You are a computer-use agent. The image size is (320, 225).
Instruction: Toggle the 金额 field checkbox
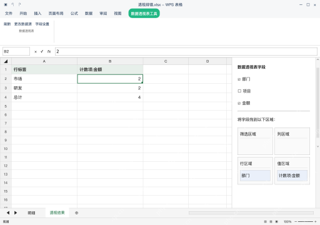click(x=239, y=103)
